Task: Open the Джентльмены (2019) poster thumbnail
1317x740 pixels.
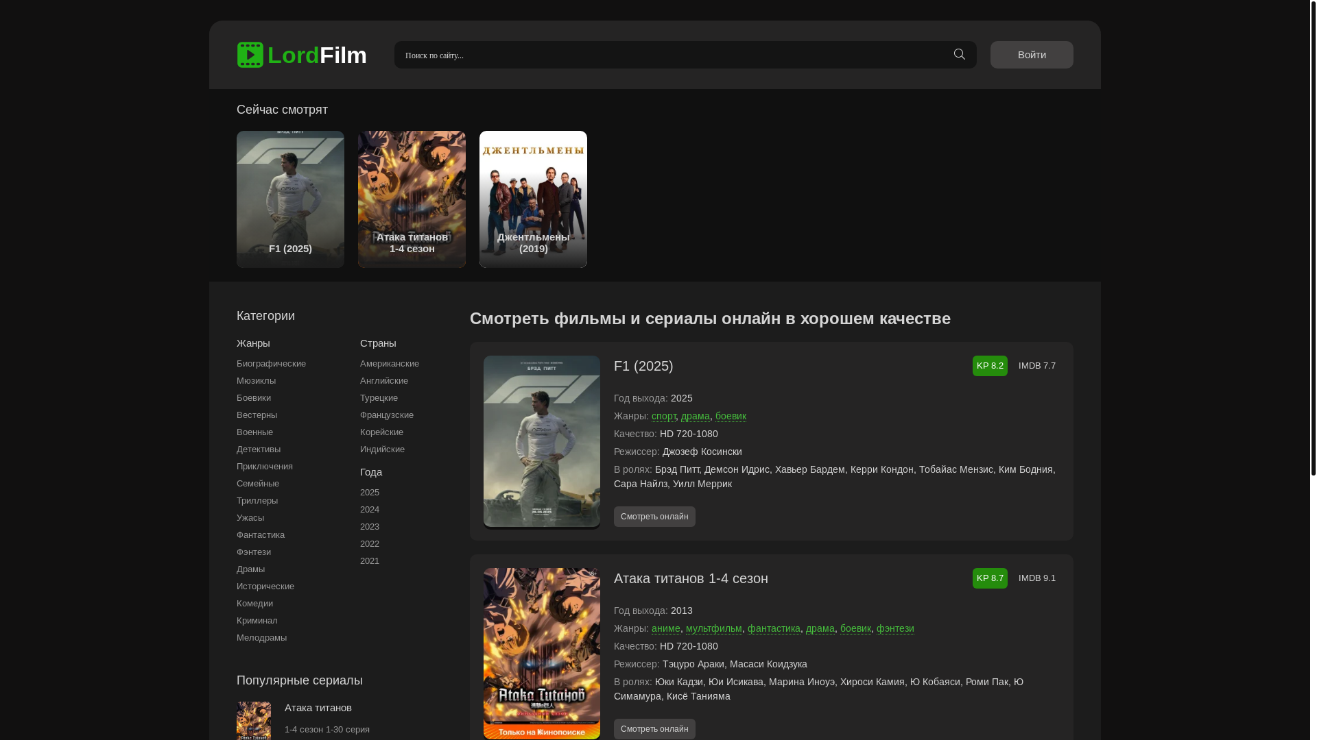Action: point(533,199)
